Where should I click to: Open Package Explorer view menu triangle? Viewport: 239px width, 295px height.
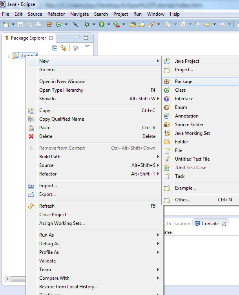pyautogui.click(x=87, y=46)
